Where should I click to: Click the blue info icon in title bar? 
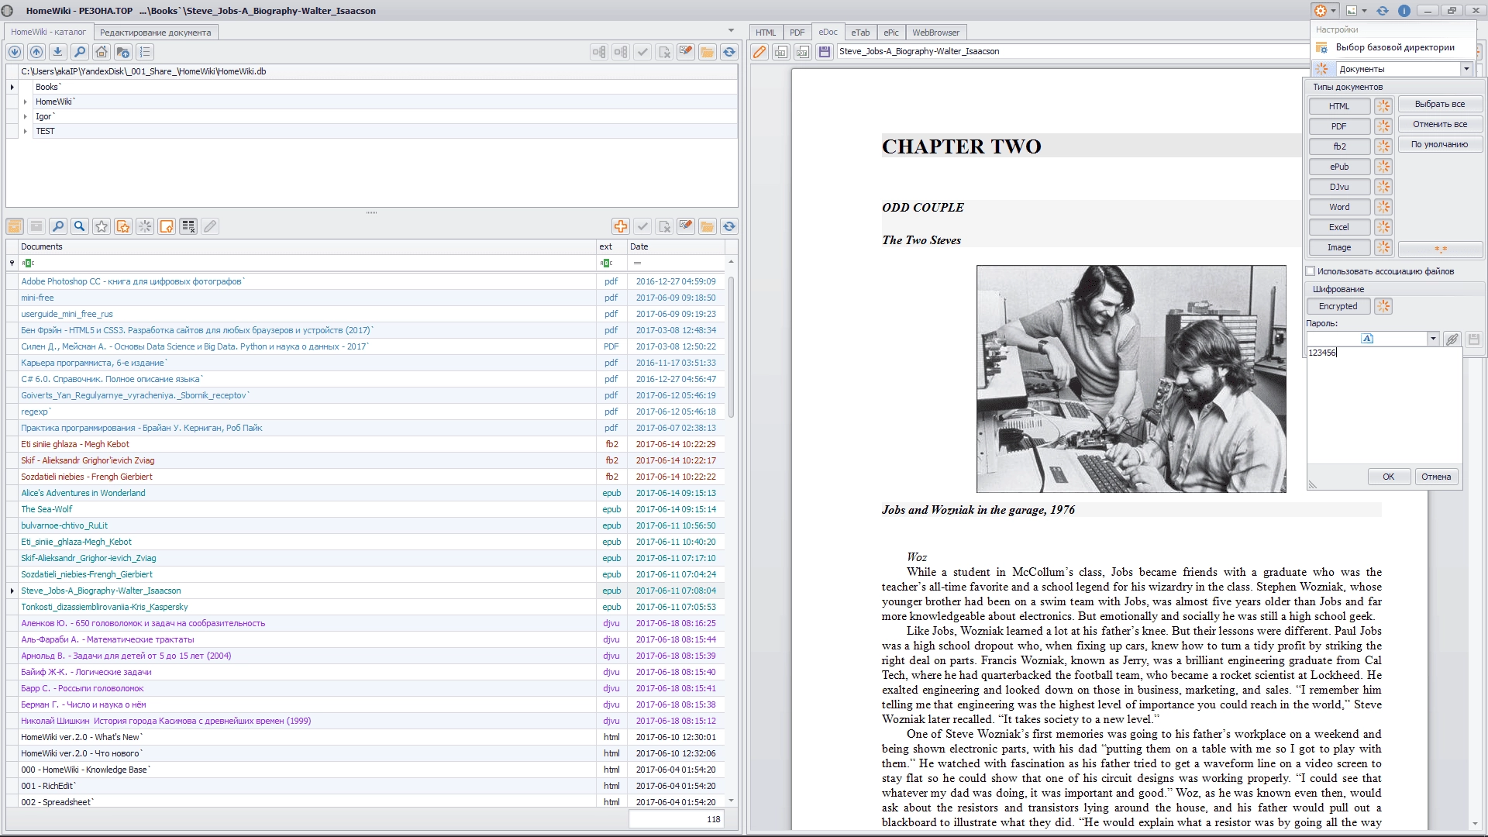[1404, 11]
